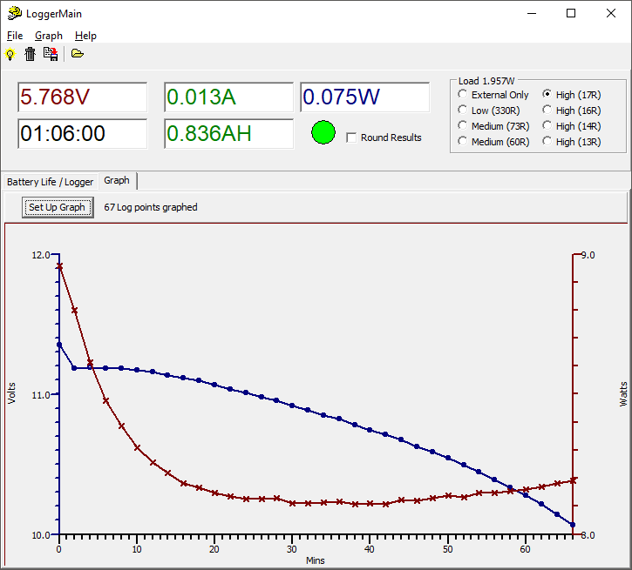This screenshot has height=570, width=632.
Task: Click the voltage reading field 5.768V
Action: (x=83, y=97)
